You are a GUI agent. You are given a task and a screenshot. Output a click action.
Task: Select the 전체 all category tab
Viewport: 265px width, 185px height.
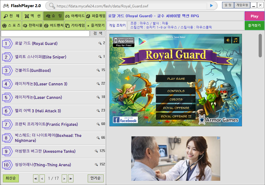point(11,16)
